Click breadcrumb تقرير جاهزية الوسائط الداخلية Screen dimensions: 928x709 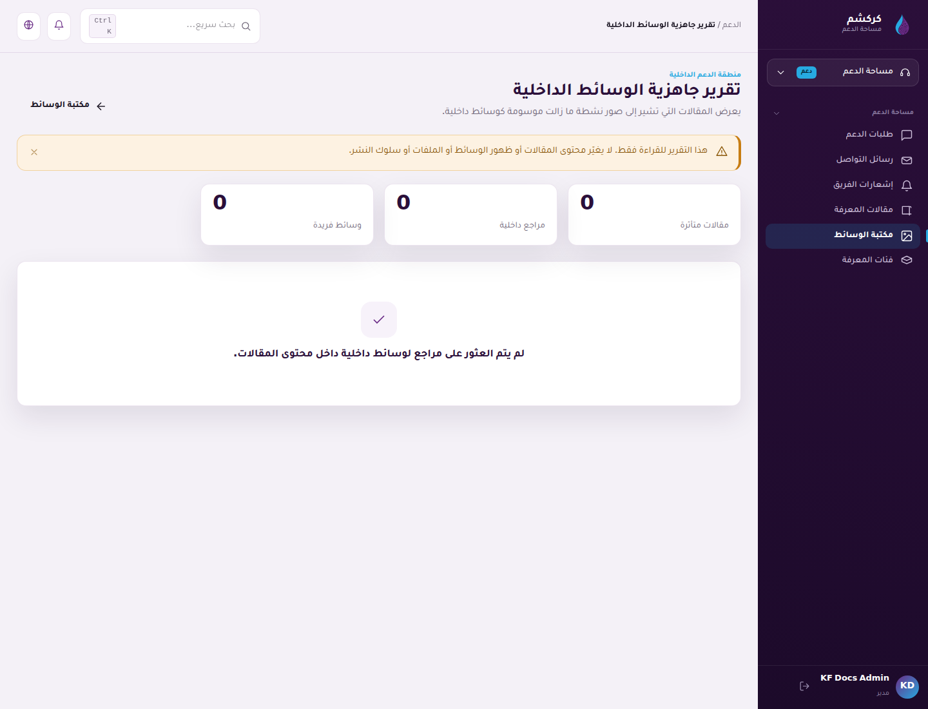[x=661, y=24]
